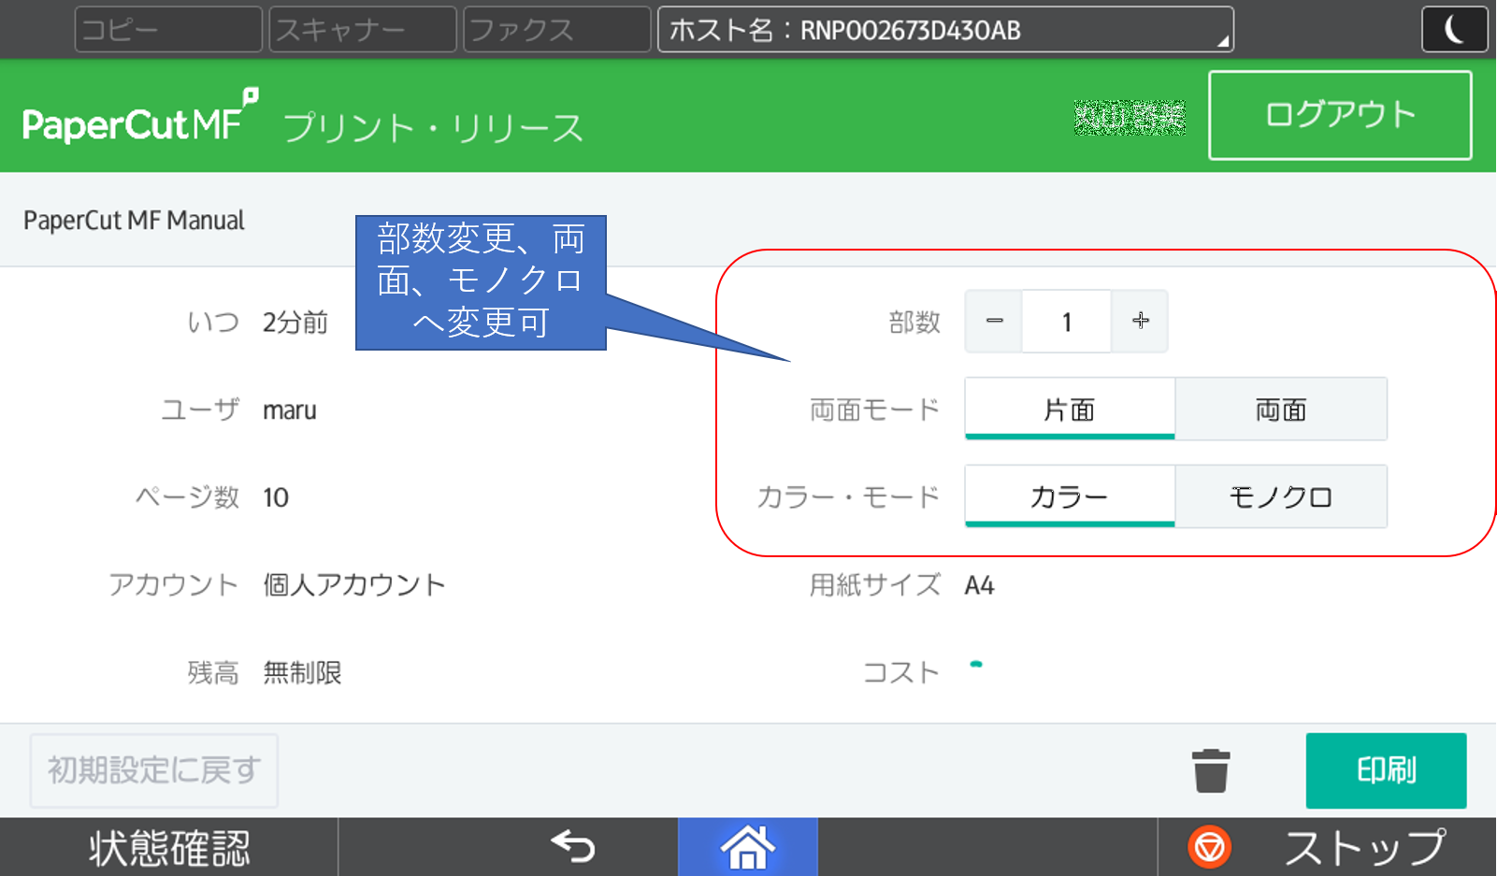Tap 初期設定に戻す reset button

(x=154, y=770)
